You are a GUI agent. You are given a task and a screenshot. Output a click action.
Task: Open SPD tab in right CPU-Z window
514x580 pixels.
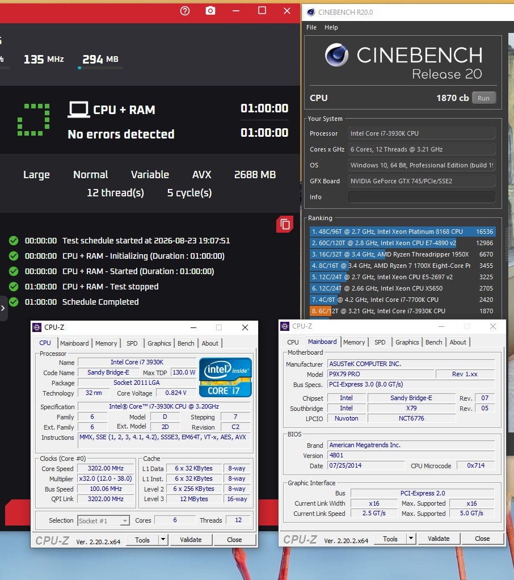[x=380, y=342]
